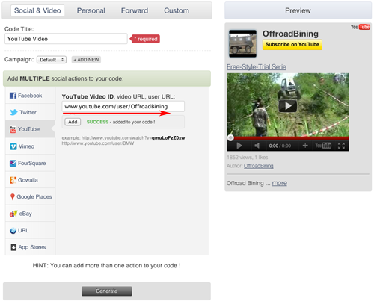Select the URL action
Screen dimensions: 374x307
coord(30,230)
